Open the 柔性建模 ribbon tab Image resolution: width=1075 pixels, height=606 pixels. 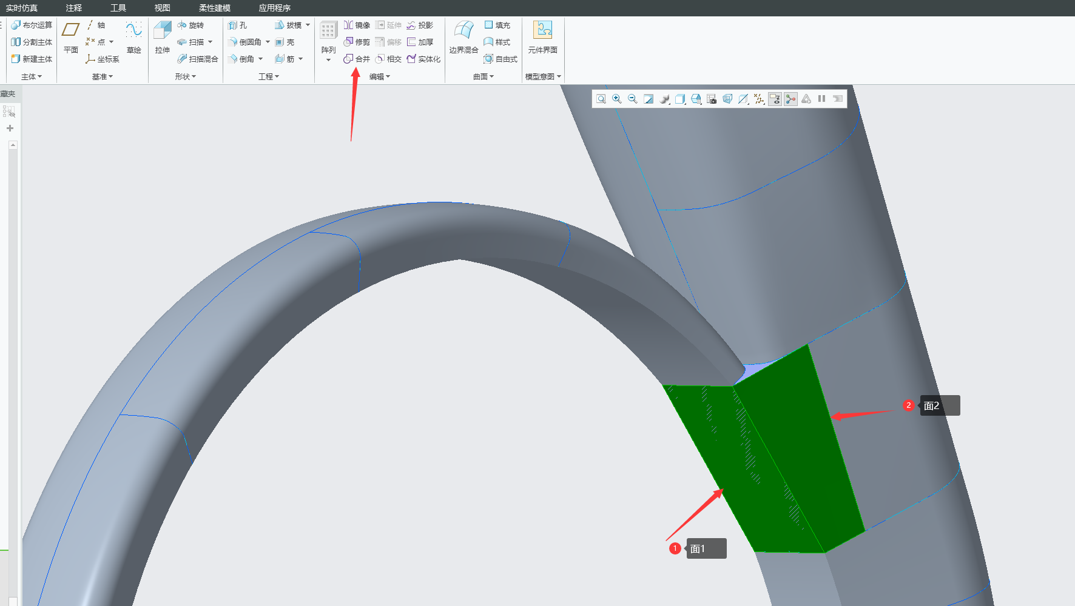214,8
